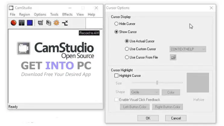Open the Options menu
224x126 pixels.
[x=40, y=14]
